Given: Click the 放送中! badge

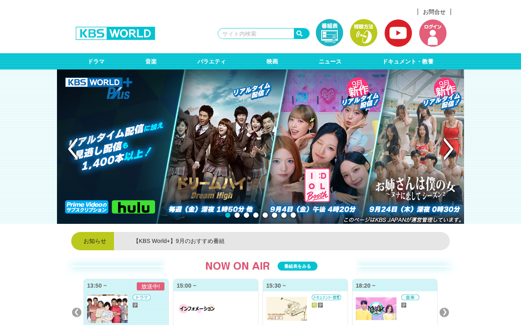Looking at the screenshot, I should pyautogui.click(x=151, y=286).
